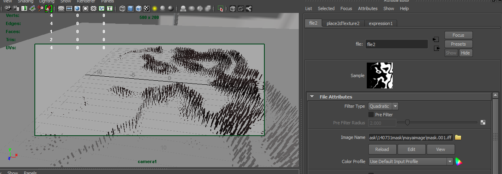Click the Reload button
502x174 pixels.
(382, 149)
